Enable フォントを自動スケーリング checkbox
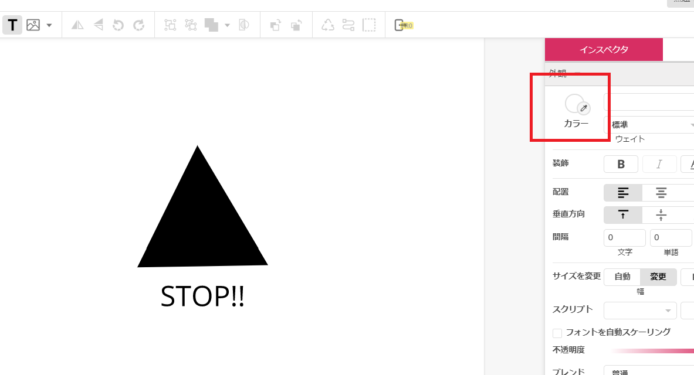The width and height of the screenshot is (694, 375). 557,333
